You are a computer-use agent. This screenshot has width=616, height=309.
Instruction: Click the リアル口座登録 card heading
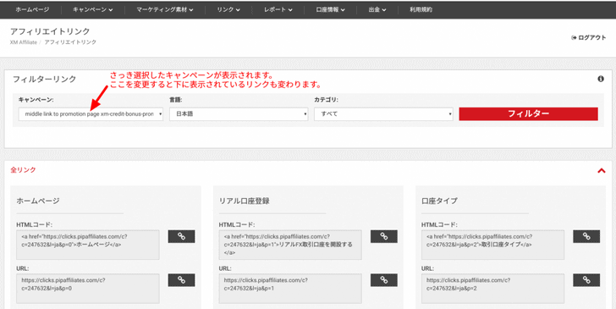click(x=245, y=201)
